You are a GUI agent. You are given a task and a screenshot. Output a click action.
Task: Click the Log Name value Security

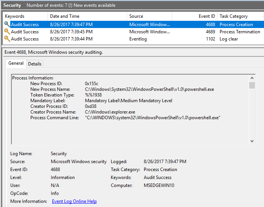(59, 154)
